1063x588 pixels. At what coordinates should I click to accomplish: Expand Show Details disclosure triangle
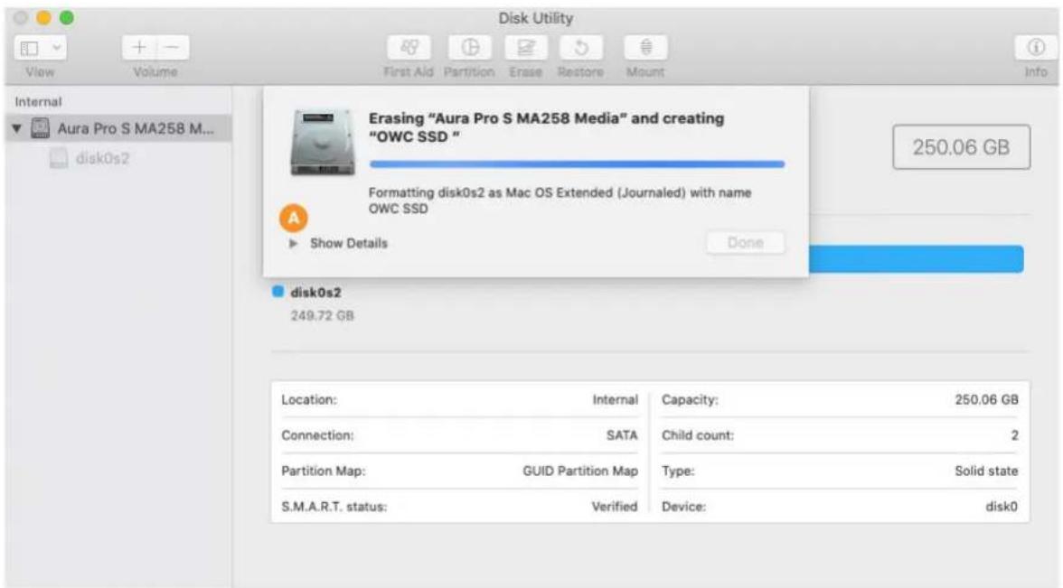click(293, 243)
